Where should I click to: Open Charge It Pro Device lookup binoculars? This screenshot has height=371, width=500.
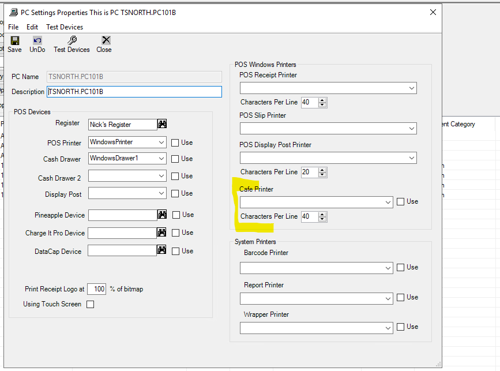(161, 232)
